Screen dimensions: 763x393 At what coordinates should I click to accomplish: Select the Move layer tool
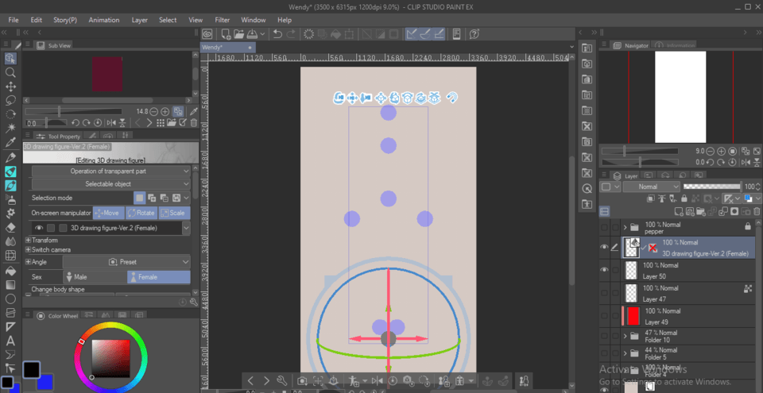pyautogui.click(x=10, y=87)
